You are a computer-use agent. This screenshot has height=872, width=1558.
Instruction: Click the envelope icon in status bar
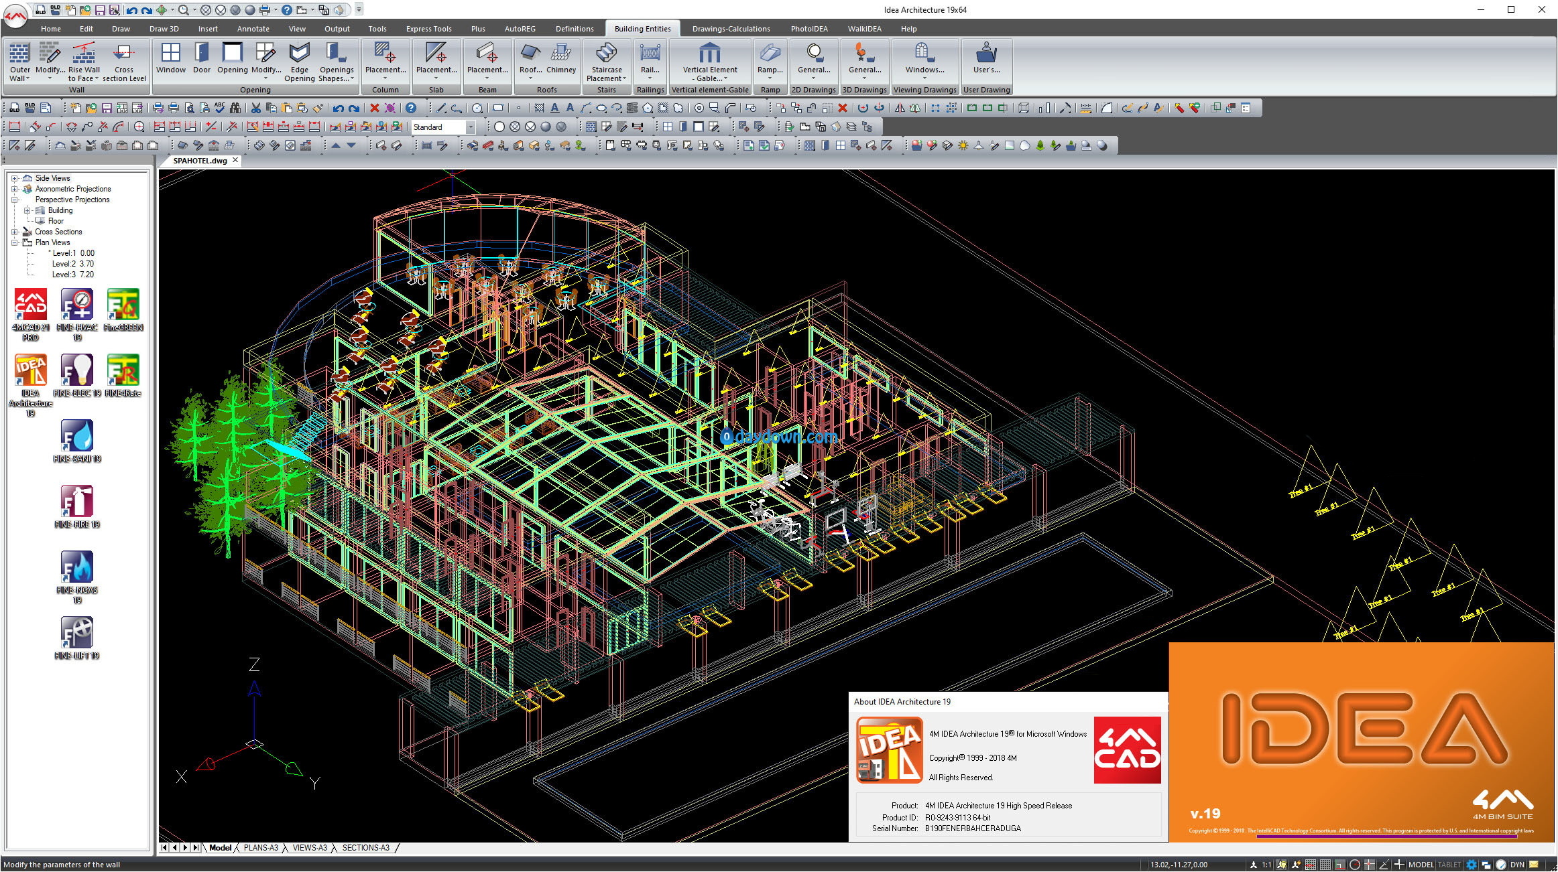click(x=1534, y=865)
